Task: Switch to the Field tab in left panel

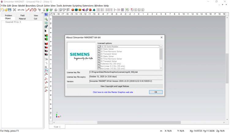Action: [22, 15]
